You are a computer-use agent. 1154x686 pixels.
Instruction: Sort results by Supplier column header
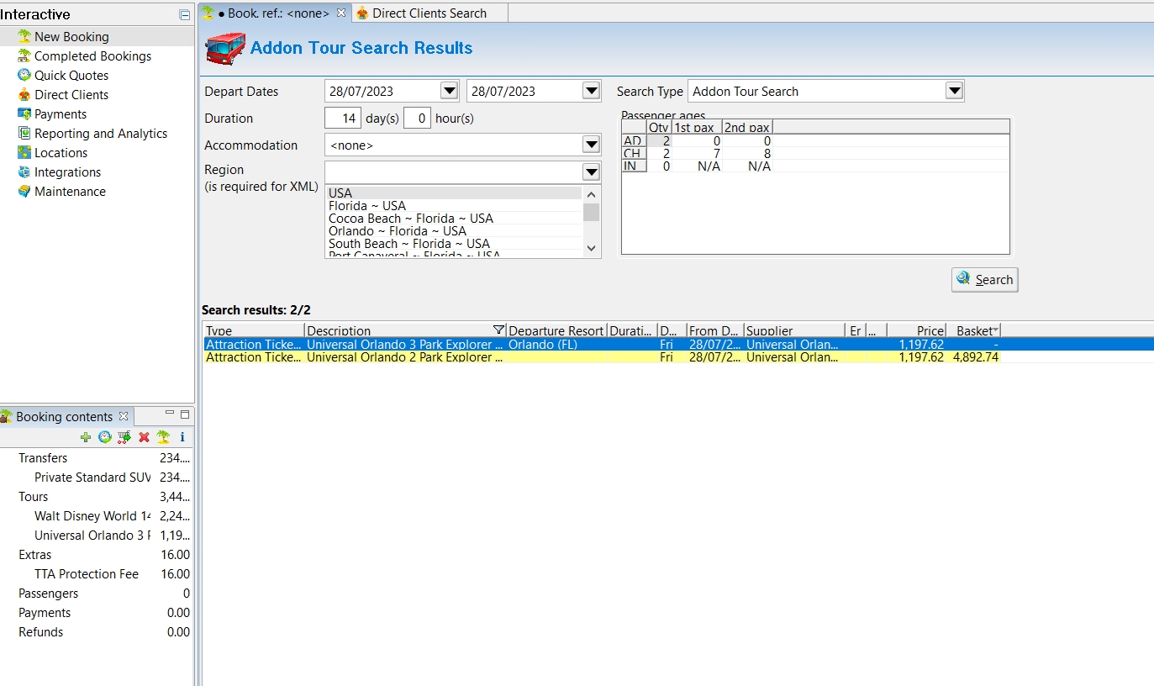(x=794, y=330)
